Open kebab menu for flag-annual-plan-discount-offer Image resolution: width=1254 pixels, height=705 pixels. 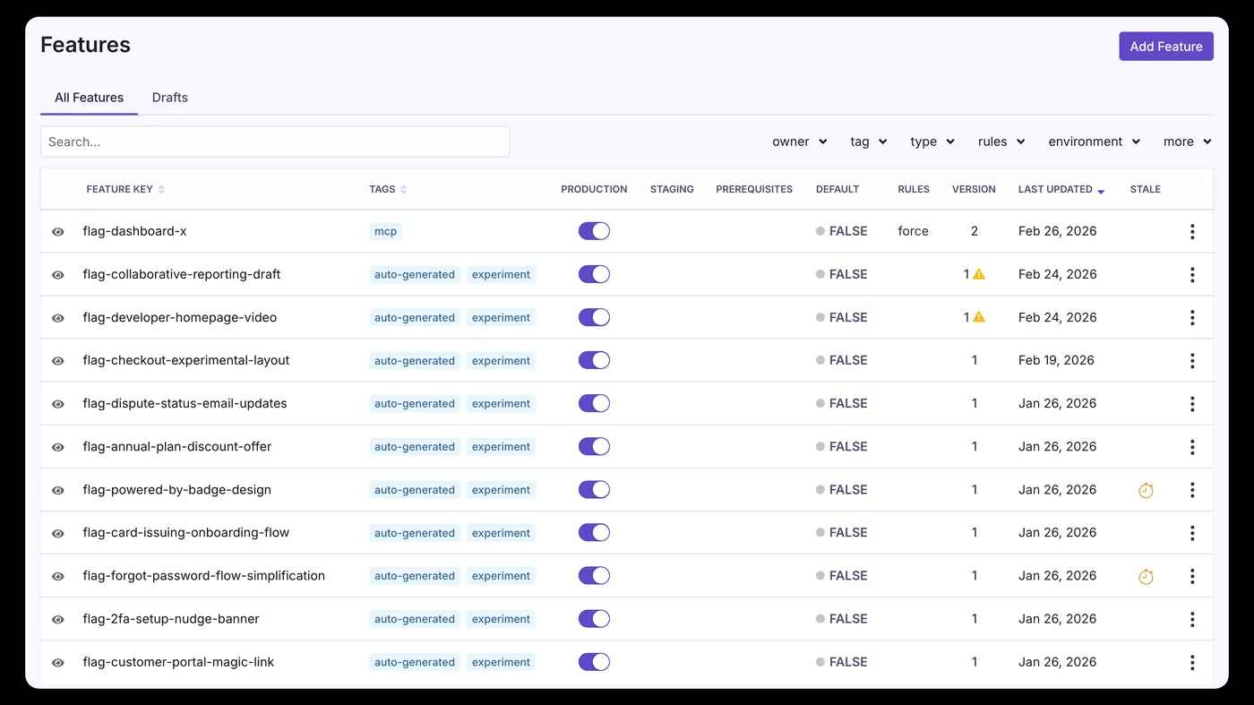pos(1192,446)
